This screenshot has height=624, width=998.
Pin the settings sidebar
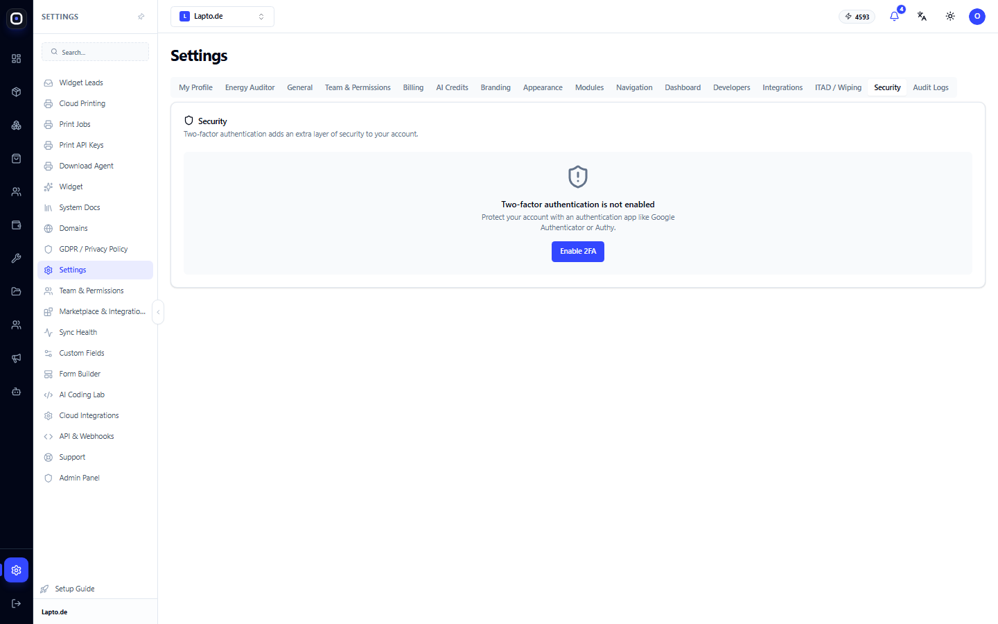141,17
